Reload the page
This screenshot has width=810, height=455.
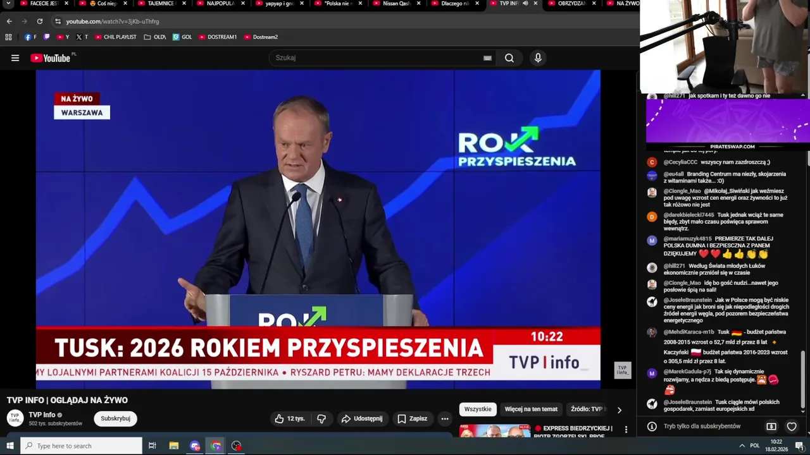click(39, 21)
